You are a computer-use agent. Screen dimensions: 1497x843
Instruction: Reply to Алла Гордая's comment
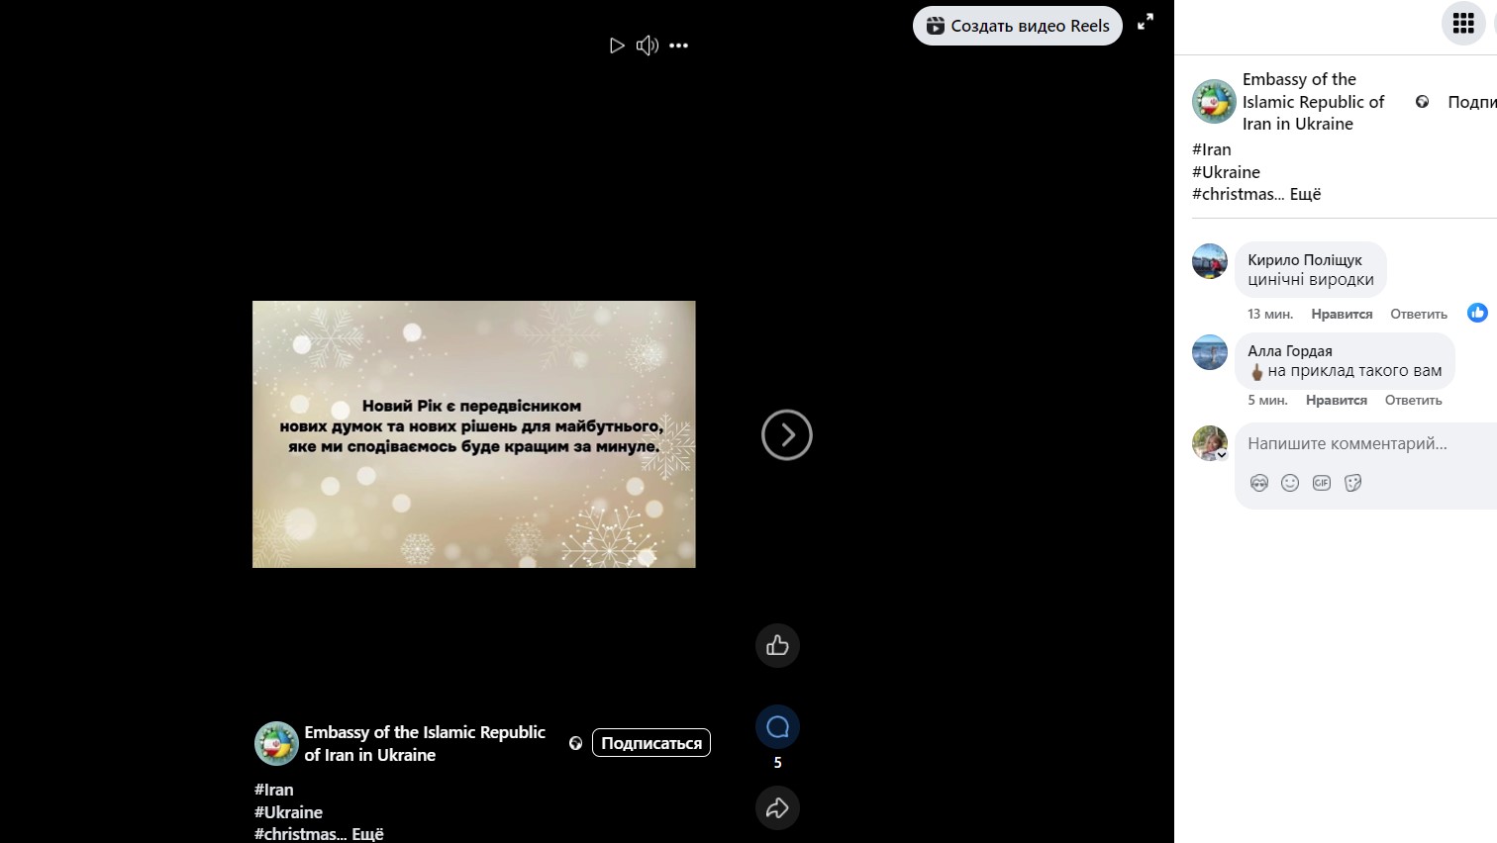[1414, 400]
